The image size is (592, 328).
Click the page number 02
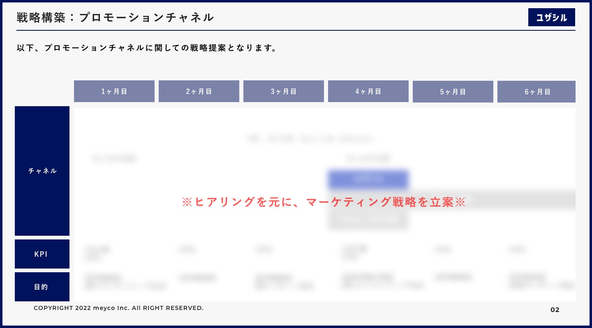[x=555, y=310]
